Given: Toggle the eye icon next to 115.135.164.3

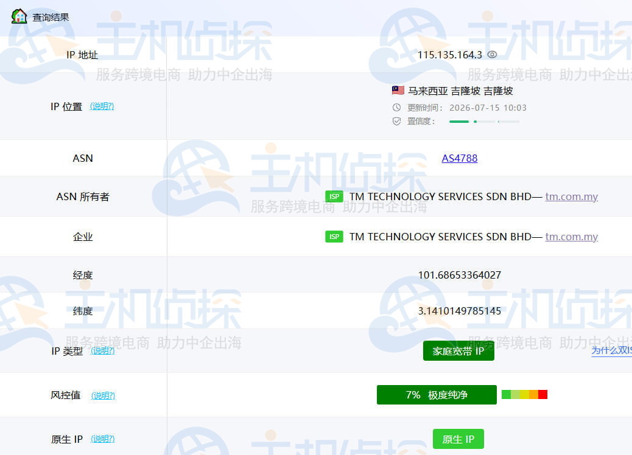Looking at the screenshot, I should 492,54.
